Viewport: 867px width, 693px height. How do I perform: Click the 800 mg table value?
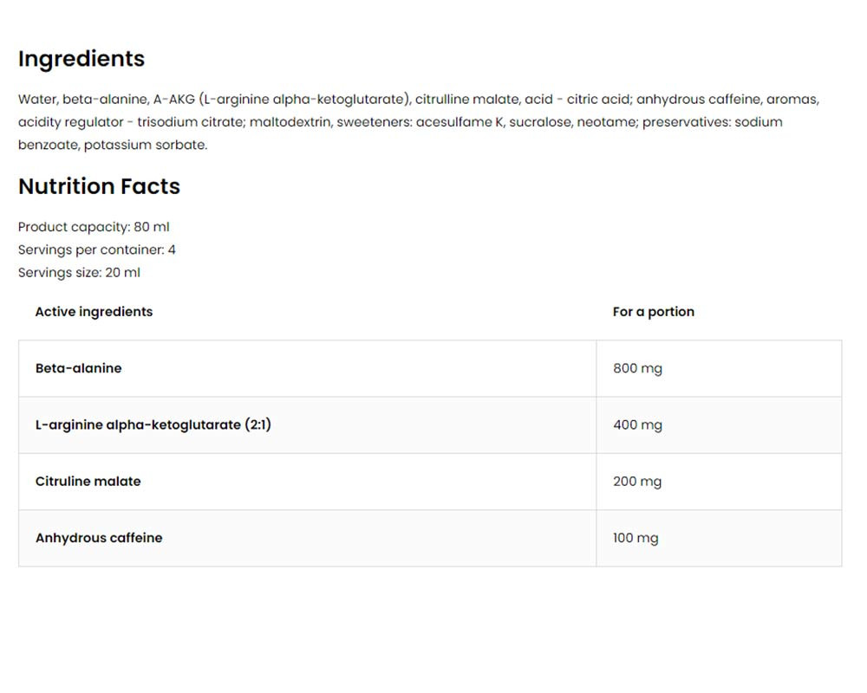point(637,368)
